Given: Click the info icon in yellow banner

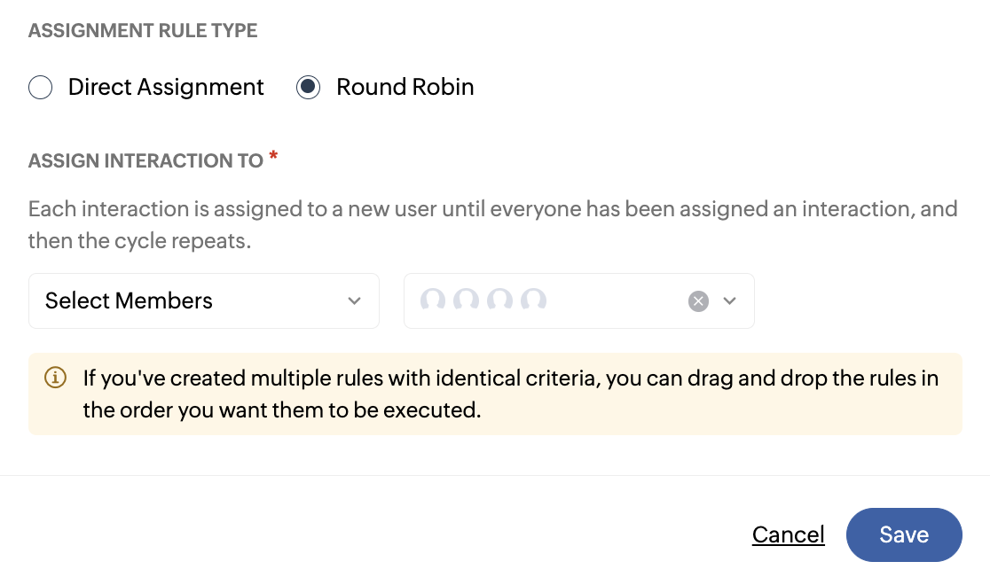Looking at the screenshot, I should [x=55, y=378].
